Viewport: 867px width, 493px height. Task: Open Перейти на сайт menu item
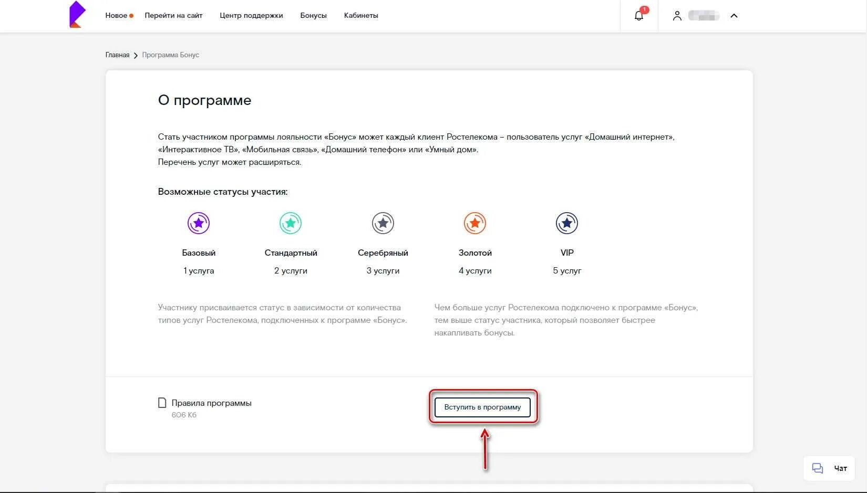pyautogui.click(x=173, y=15)
